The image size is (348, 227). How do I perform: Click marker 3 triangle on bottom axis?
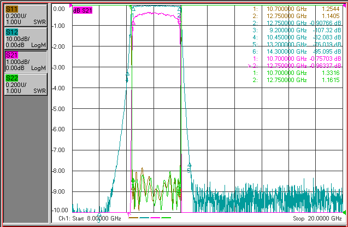[x=99, y=215]
